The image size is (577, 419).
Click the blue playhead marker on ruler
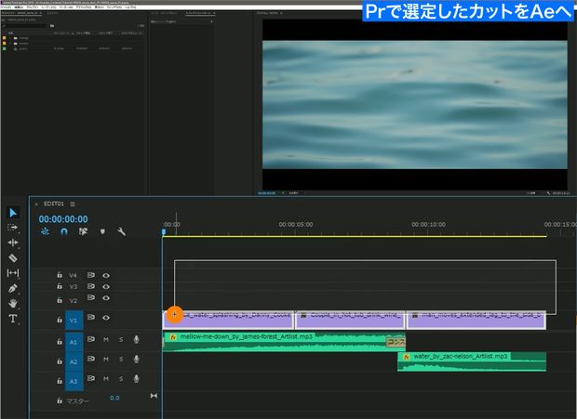tap(164, 231)
